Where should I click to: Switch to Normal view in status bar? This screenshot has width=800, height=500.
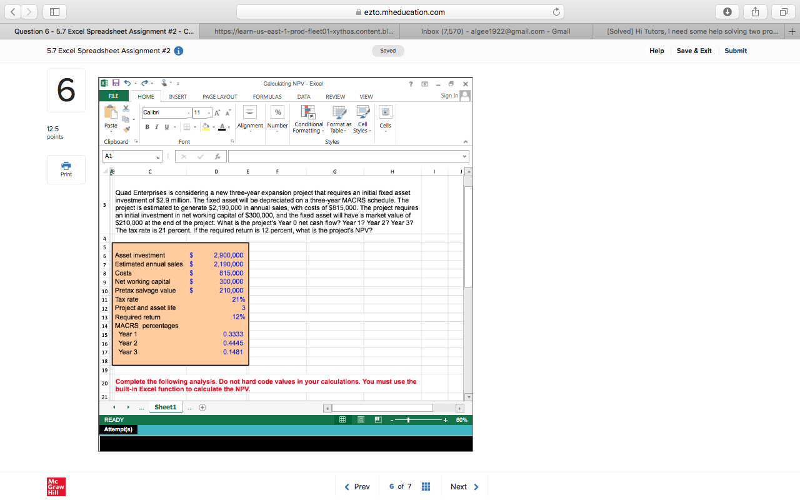tap(342, 420)
